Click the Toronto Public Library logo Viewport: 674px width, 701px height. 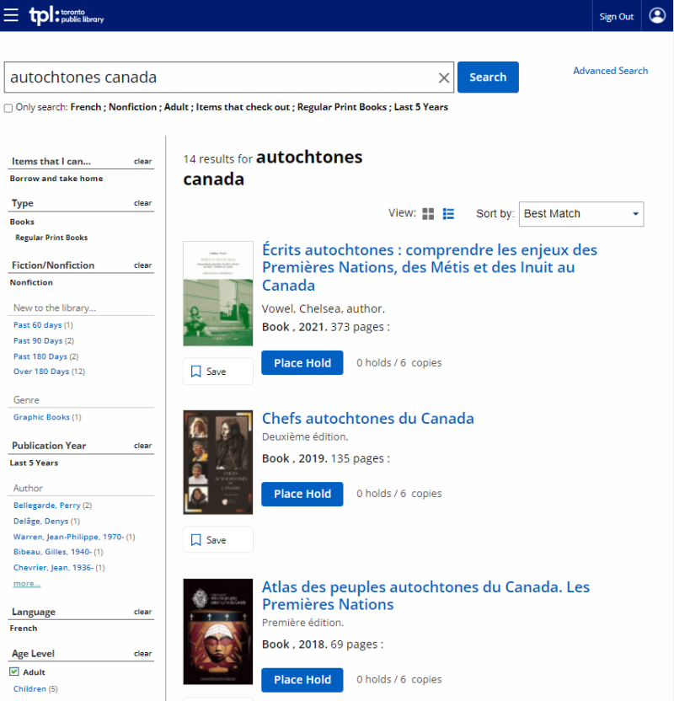67,16
